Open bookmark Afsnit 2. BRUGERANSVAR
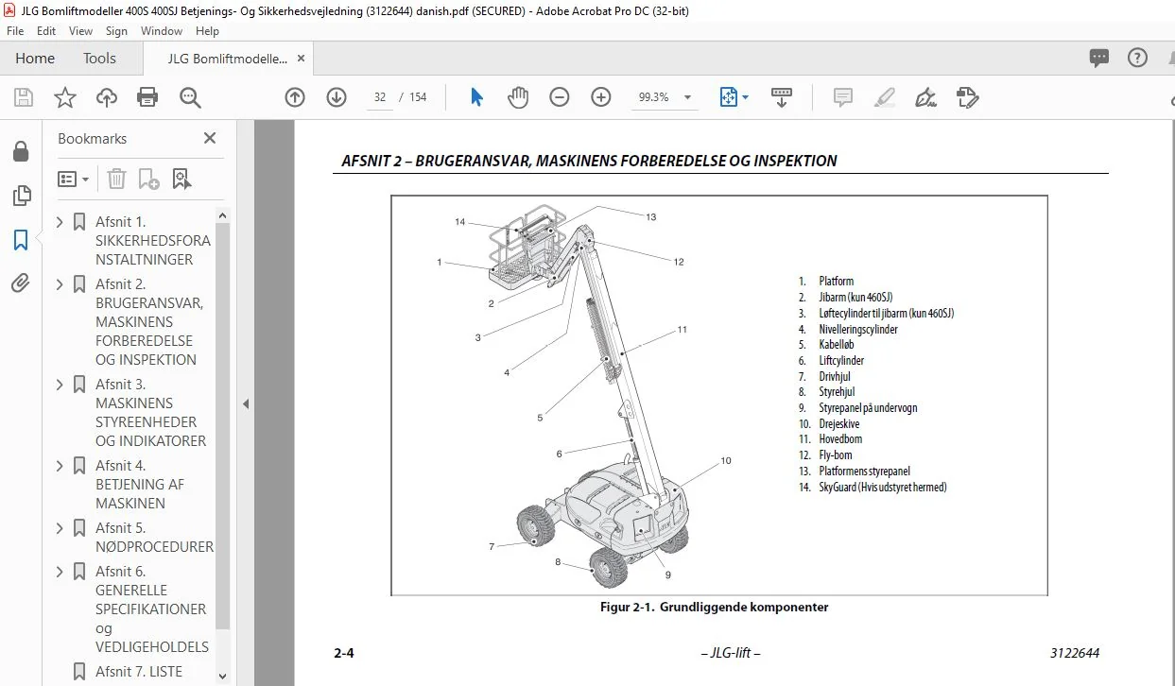The image size is (1175, 686). (x=149, y=322)
